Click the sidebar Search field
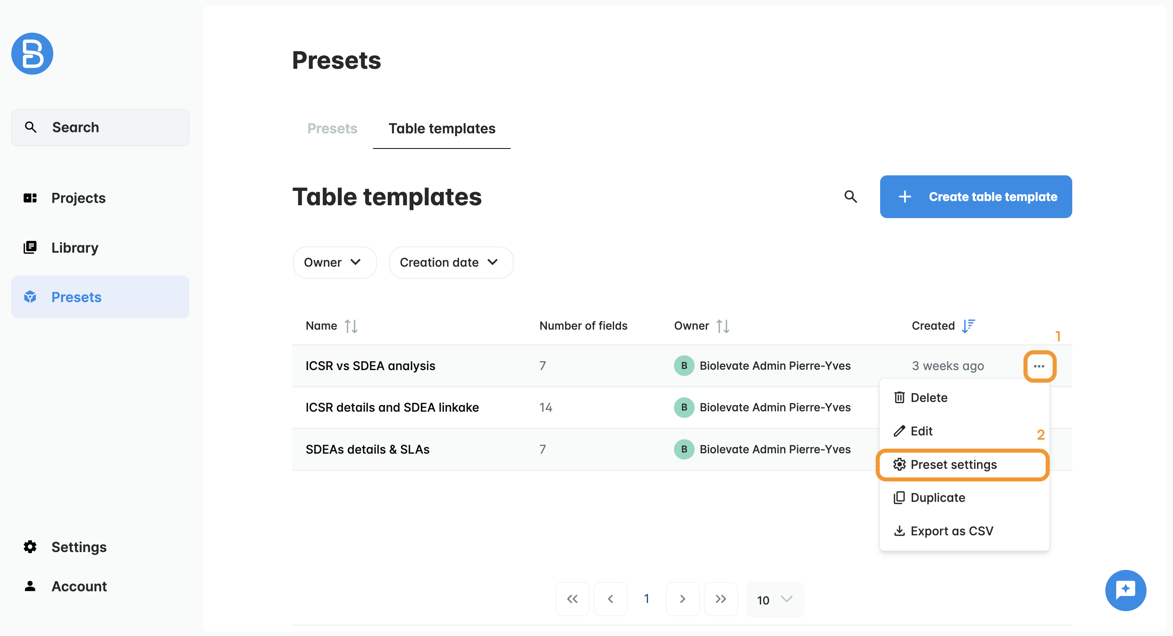This screenshot has width=1173, height=636. pos(100,128)
